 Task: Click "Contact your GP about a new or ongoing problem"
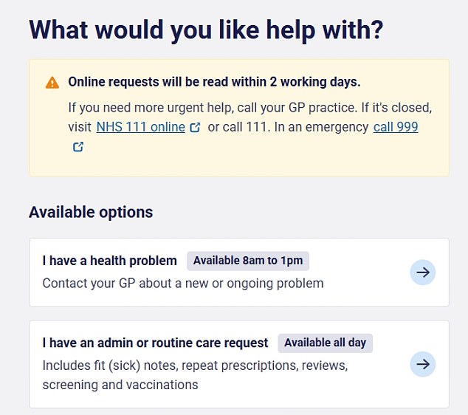[183, 283]
